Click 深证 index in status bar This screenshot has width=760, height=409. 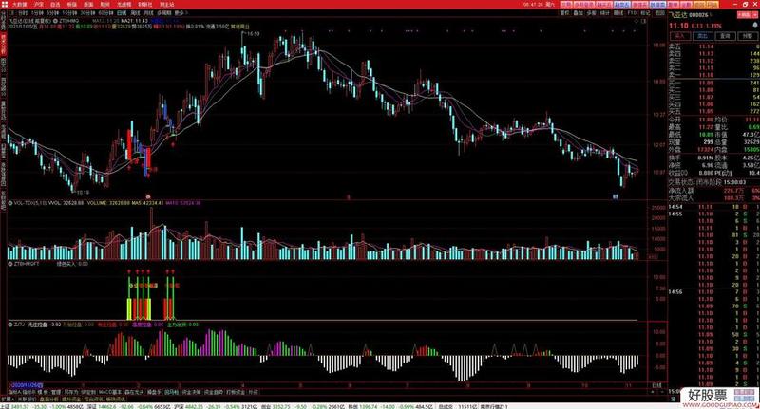click(91, 406)
